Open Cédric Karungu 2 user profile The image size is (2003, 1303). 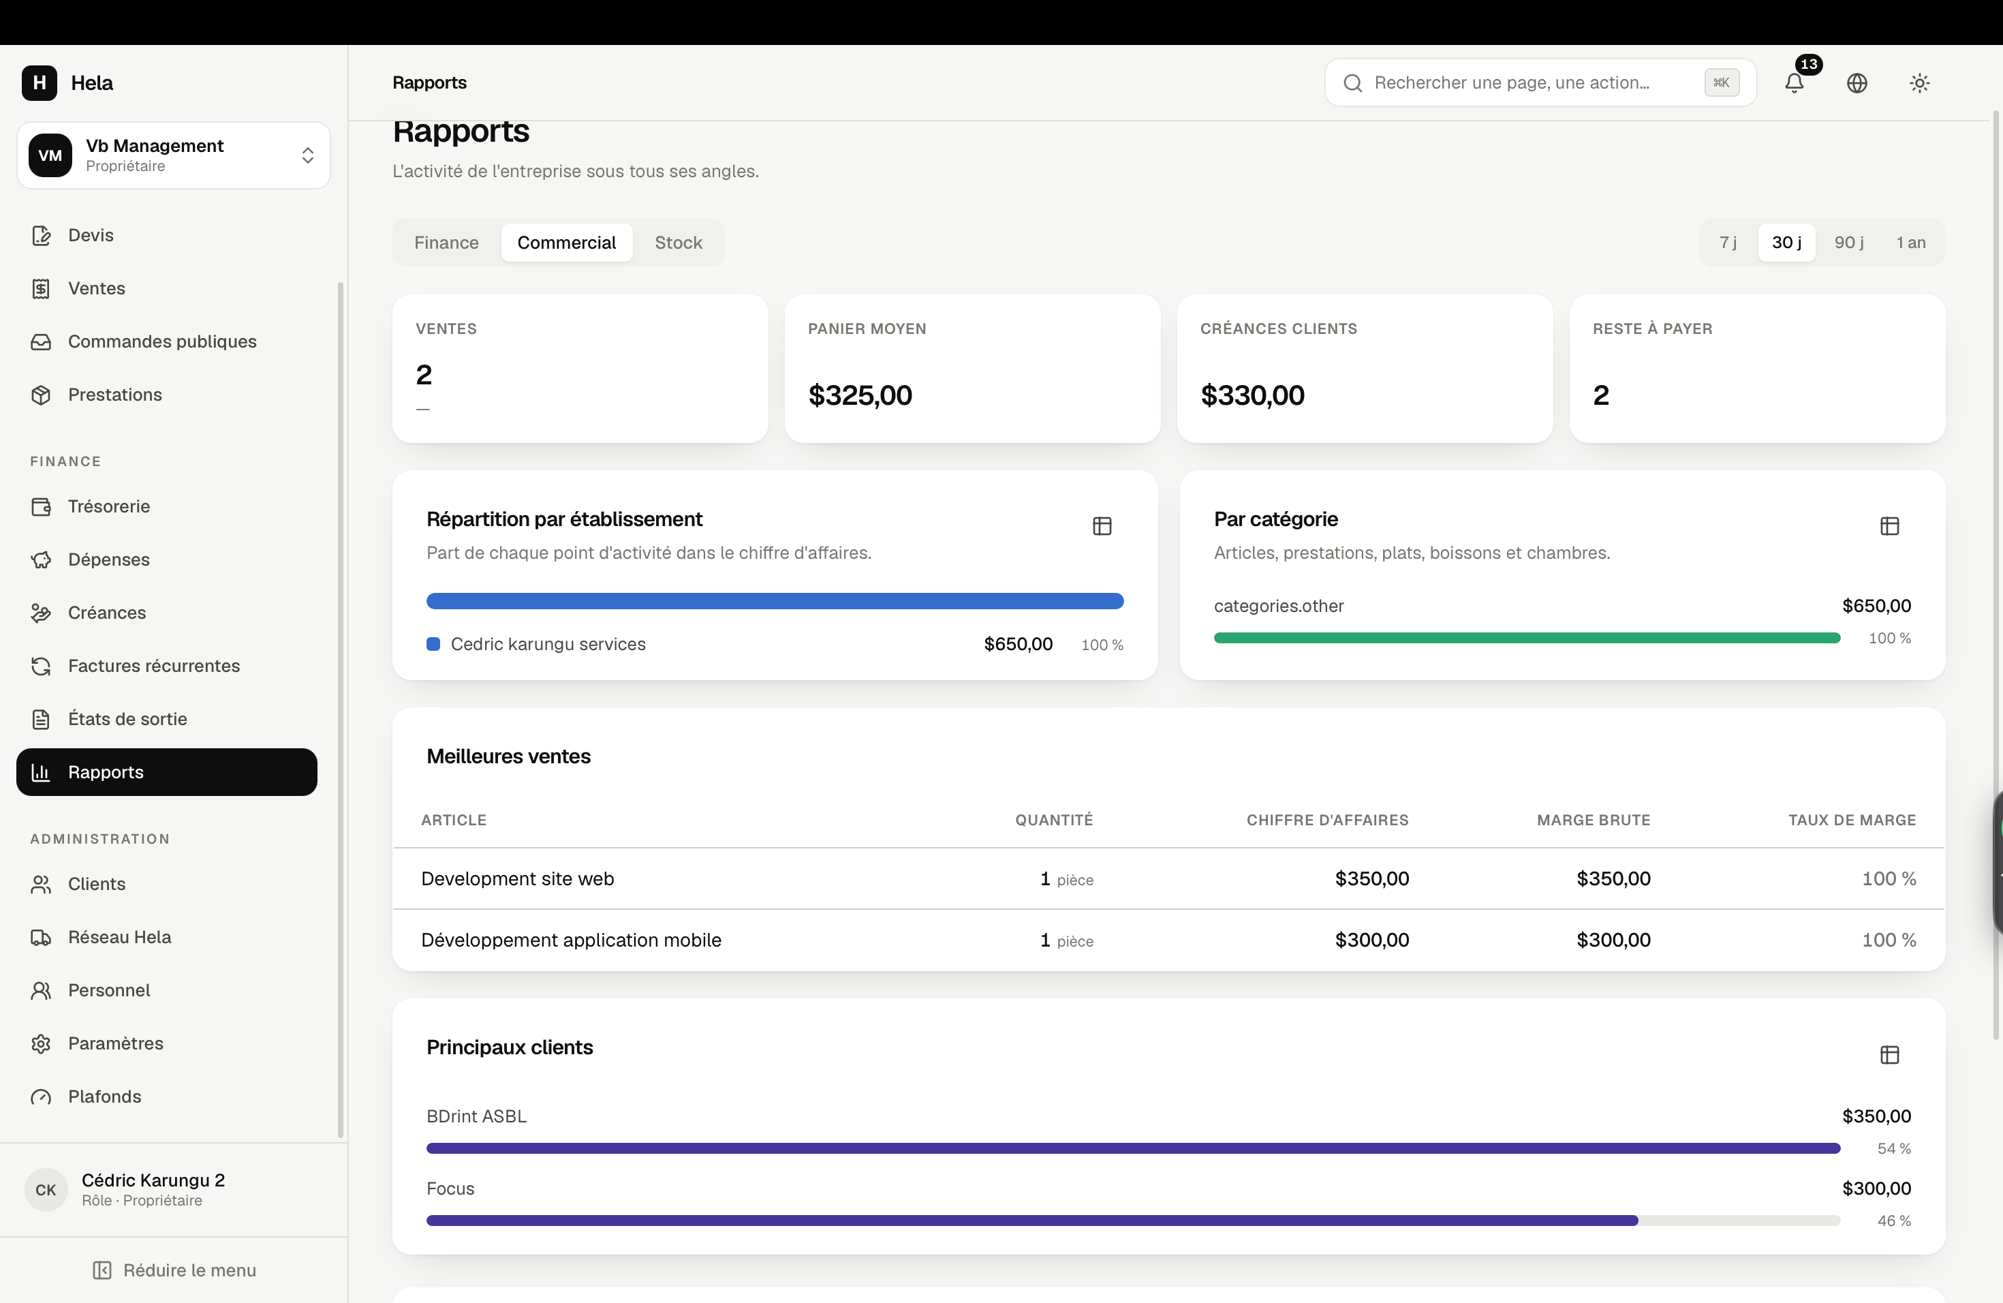[173, 1189]
